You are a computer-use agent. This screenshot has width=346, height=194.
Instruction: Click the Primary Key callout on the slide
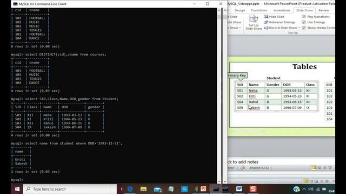pos(237,75)
